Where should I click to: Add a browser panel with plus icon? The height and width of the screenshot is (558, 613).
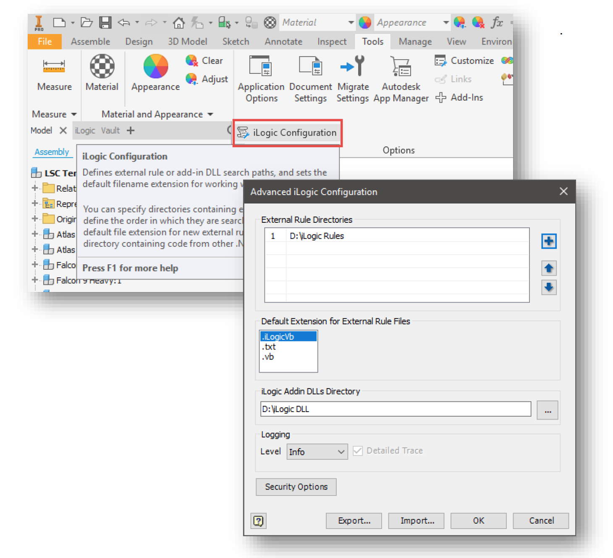pyautogui.click(x=131, y=130)
